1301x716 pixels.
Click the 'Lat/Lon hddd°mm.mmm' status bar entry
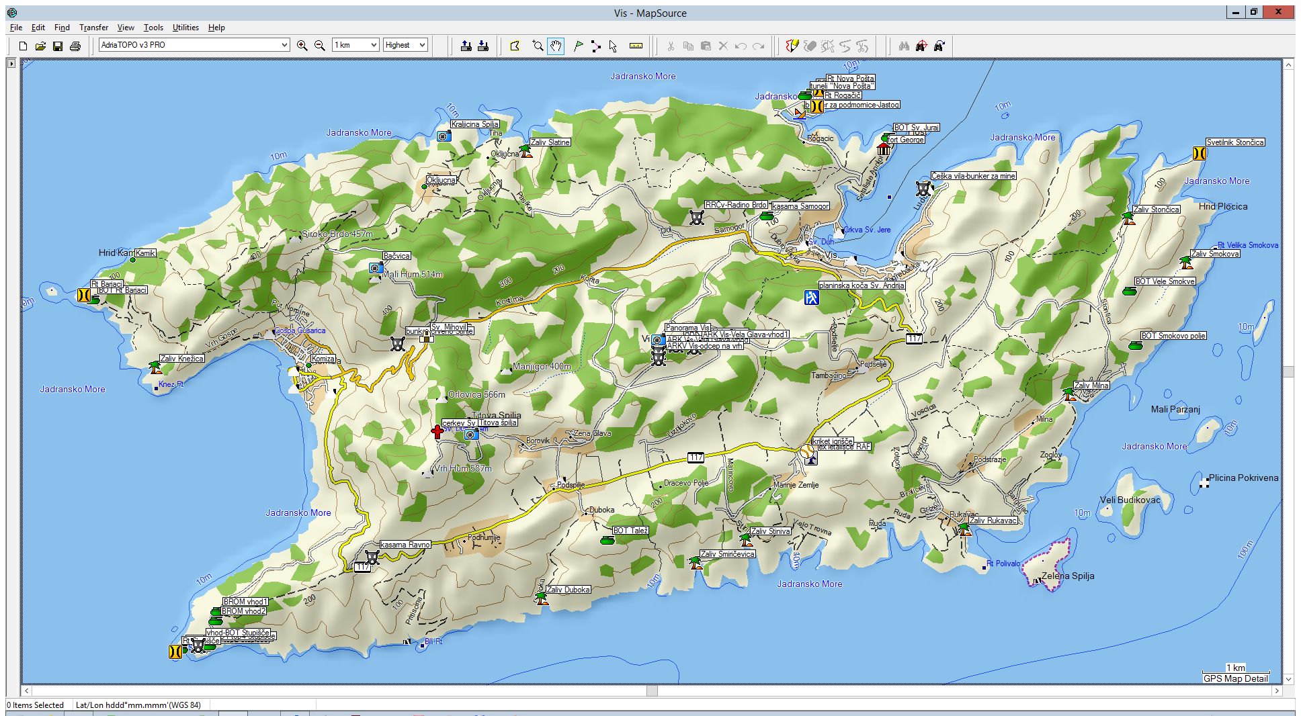[138, 705]
